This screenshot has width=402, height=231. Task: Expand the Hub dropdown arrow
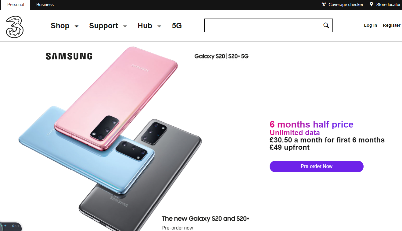pyautogui.click(x=159, y=26)
